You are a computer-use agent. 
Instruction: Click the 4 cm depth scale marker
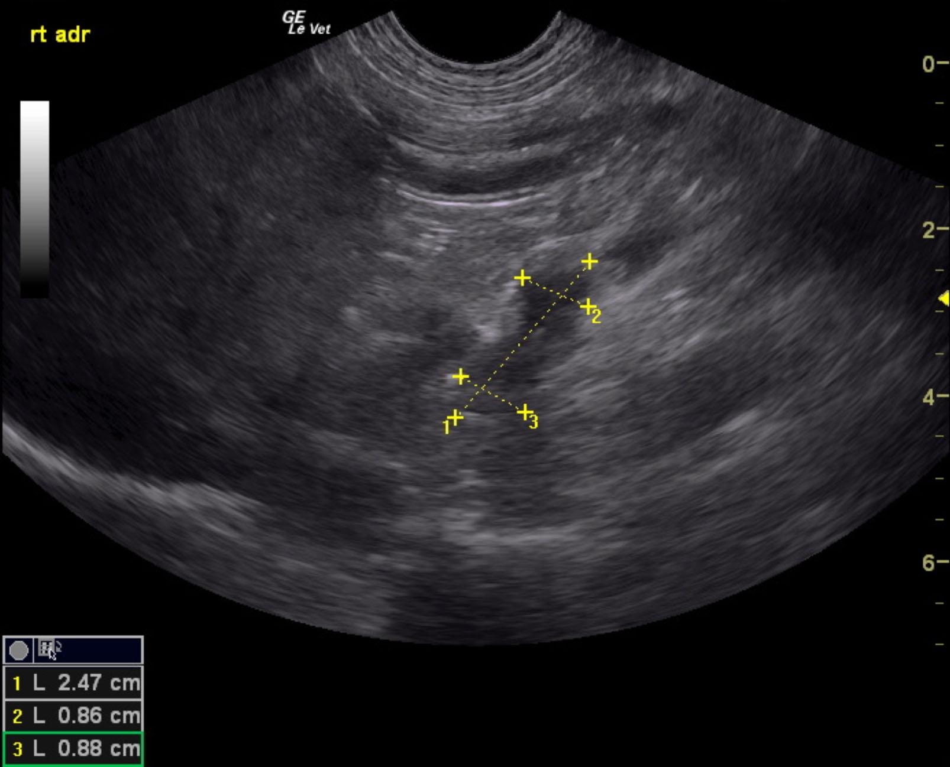coord(929,397)
